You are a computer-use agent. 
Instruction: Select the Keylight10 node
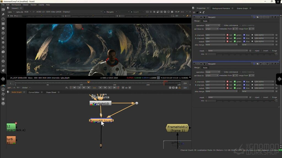pyautogui.click(x=101, y=103)
